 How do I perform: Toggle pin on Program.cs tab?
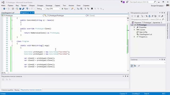tap(31, 13)
